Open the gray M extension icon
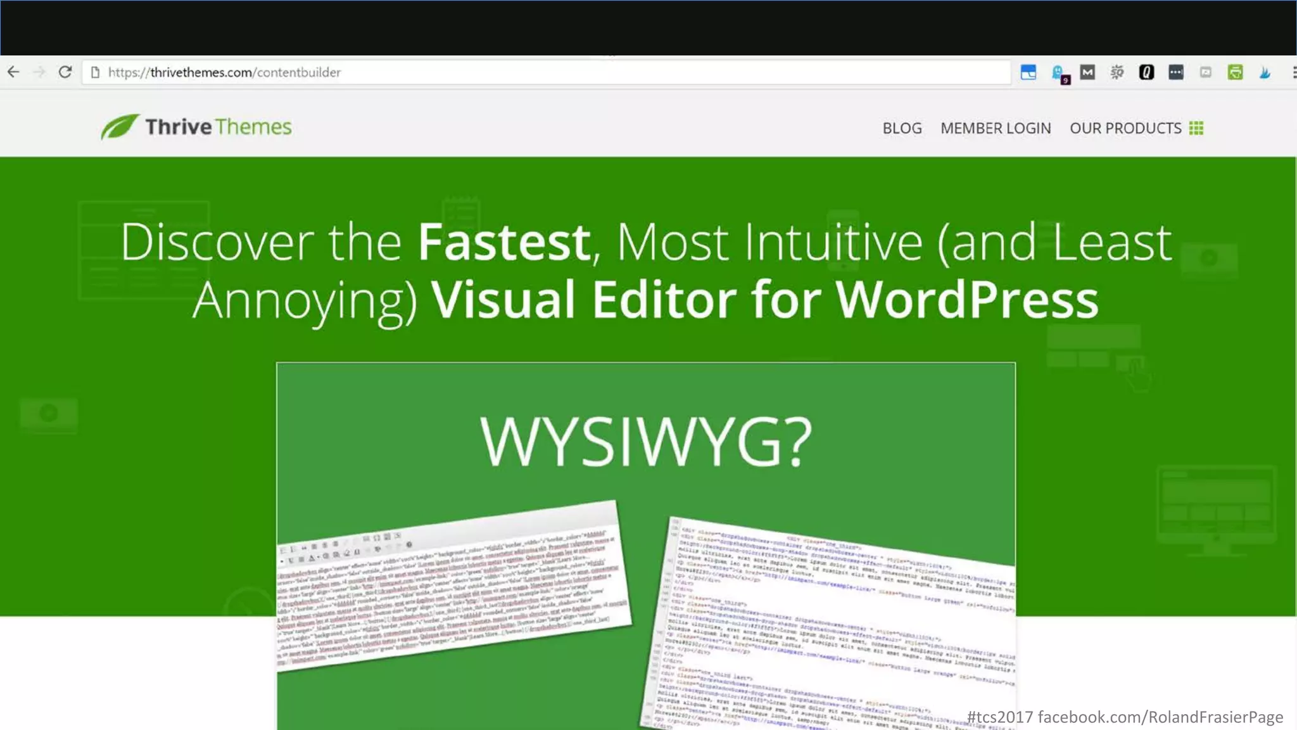 (x=1087, y=72)
